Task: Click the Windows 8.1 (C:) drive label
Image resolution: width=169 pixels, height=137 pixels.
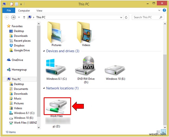Action: coord(56,79)
